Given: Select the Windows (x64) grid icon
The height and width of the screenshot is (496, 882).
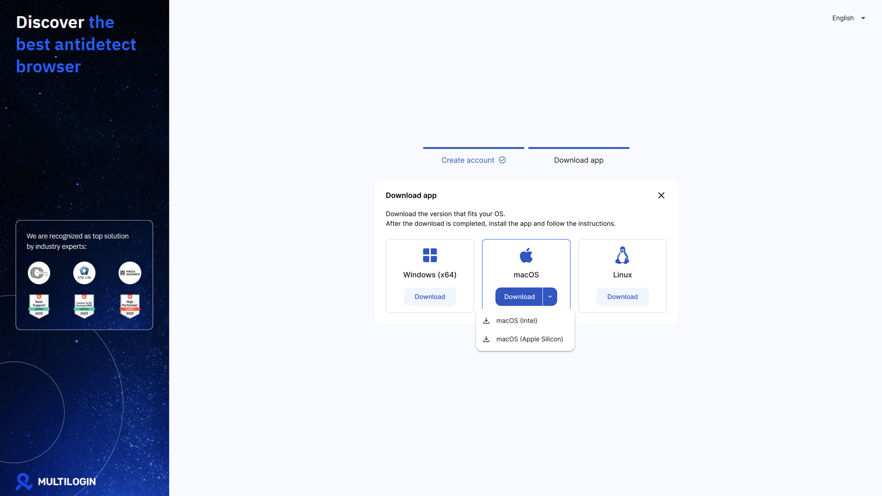Looking at the screenshot, I should coord(430,255).
